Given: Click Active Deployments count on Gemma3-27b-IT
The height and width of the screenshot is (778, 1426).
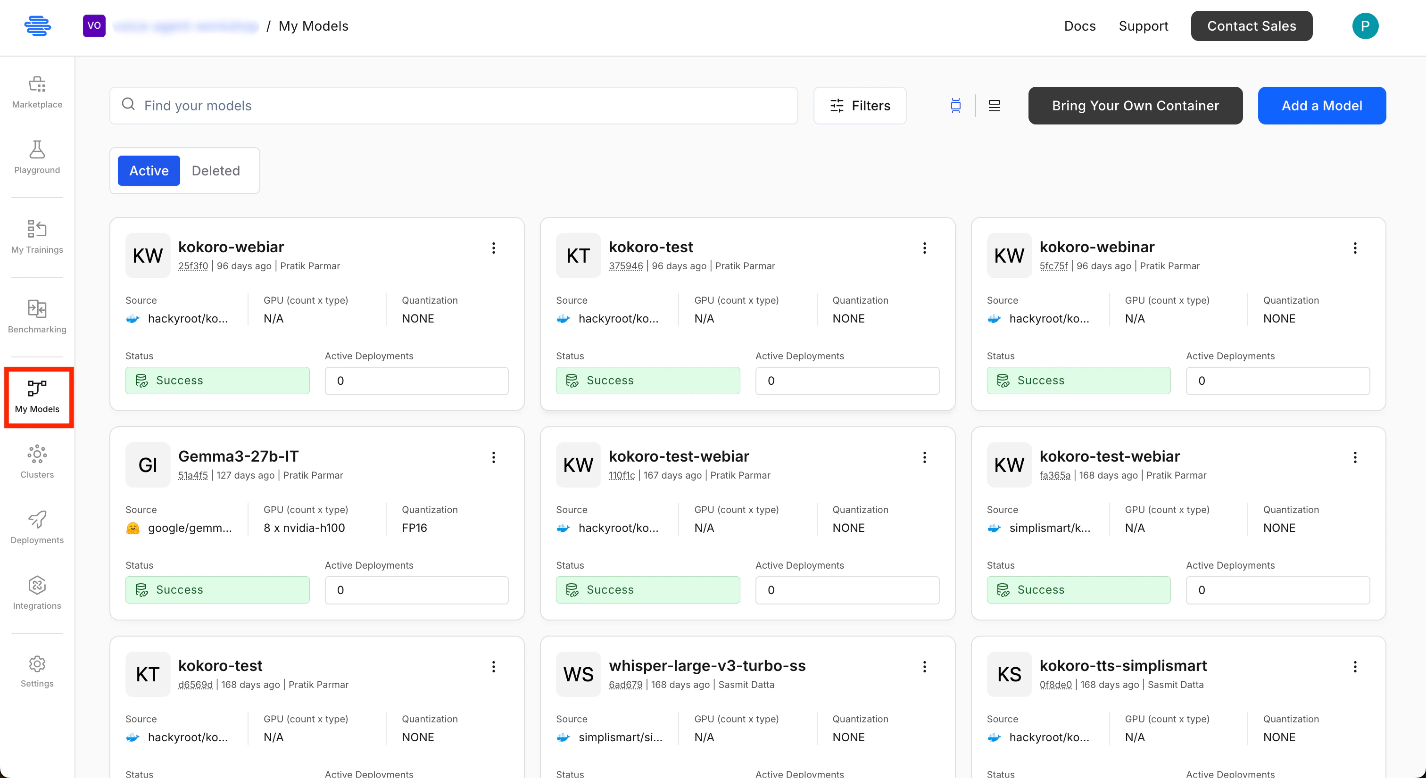Looking at the screenshot, I should click(416, 590).
